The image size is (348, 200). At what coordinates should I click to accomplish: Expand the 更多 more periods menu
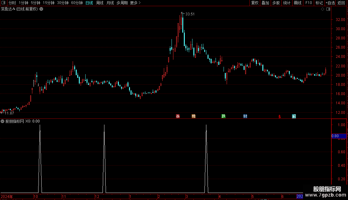(136, 3)
